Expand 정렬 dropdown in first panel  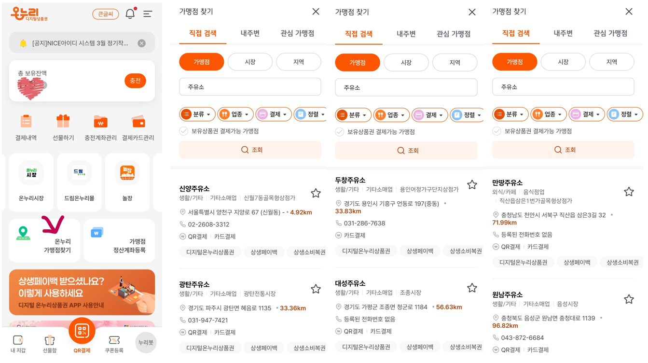tap(310, 114)
